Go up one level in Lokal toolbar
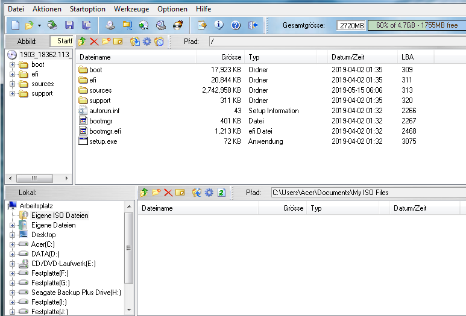The image size is (466, 316). pyautogui.click(x=144, y=193)
